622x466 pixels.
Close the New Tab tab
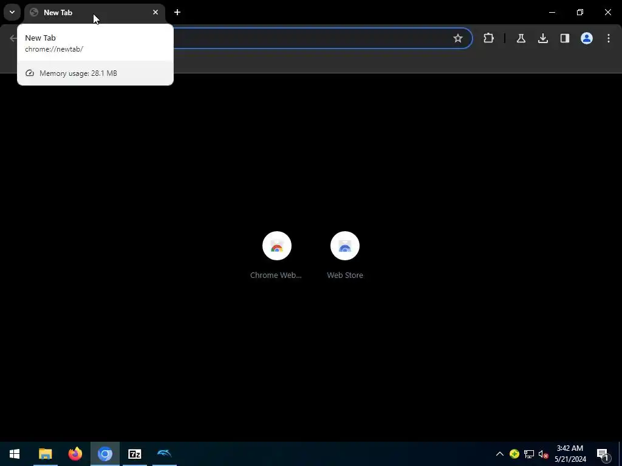(x=155, y=12)
